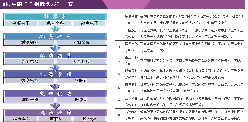Click 欧菲光 in the flowchart
Image resolution: width=248 pixels, height=122 pixels.
click(x=90, y=119)
